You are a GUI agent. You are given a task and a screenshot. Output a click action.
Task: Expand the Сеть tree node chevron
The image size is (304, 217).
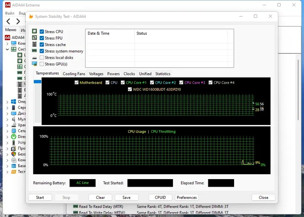7,131
